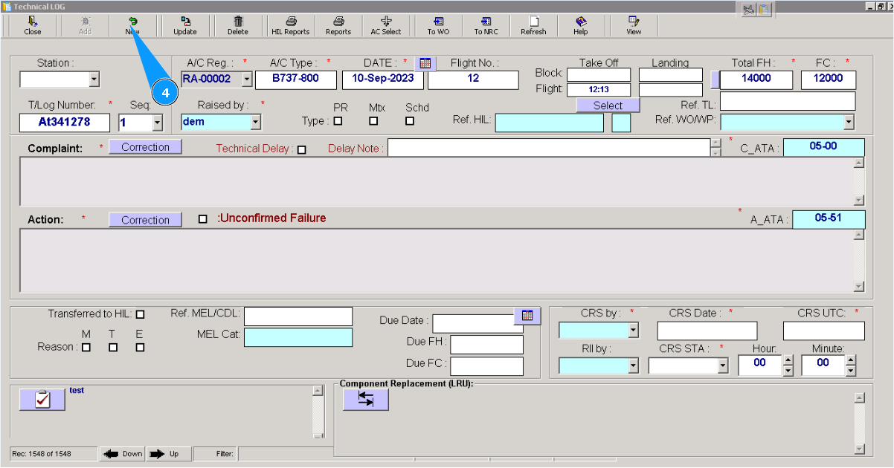This screenshot has height=468, width=894.
Task: Click the Update toolbar button
Action: (x=185, y=26)
